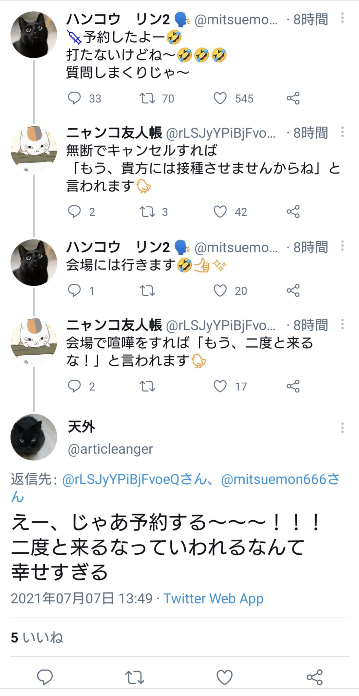Viewport: 359px width, 696px height.
Task: Reply to the main 天外 tweet
Action: pyautogui.click(x=45, y=677)
